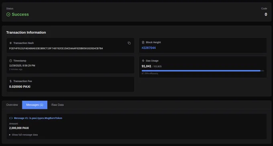Click the Gas Usage label
Screen dimensions: 273x146
pyautogui.click(x=152, y=61)
